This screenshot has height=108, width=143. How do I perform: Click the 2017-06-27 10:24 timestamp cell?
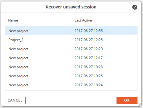[89, 85]
